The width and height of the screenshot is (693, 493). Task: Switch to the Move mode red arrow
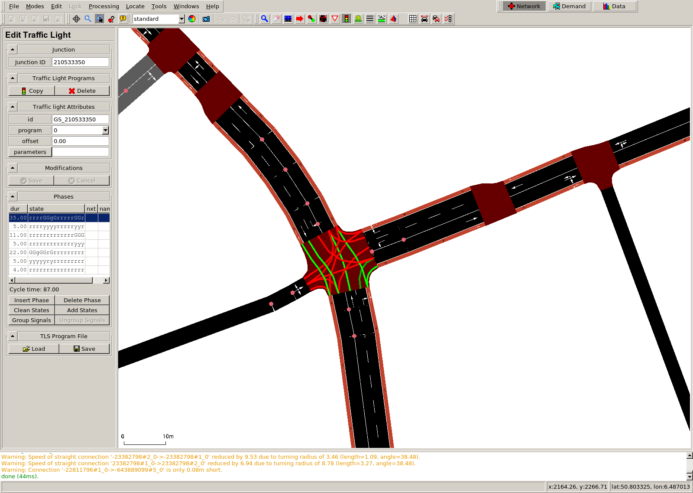300,19
